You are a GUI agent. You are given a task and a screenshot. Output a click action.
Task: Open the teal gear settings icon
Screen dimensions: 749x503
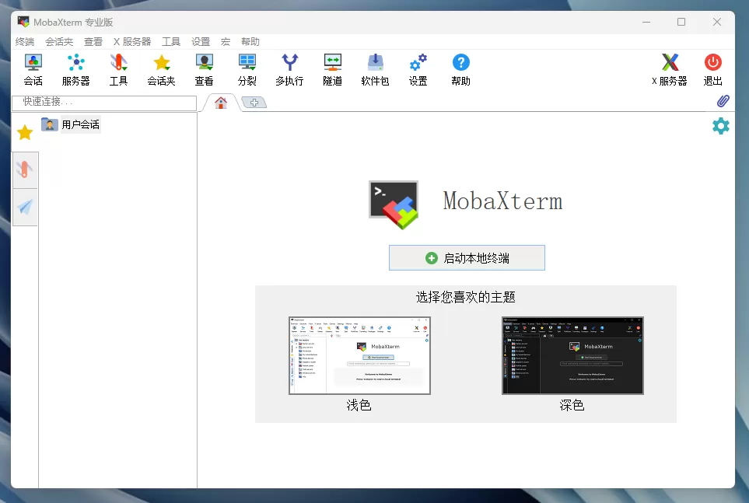pyautogui.click(x=721, y=126)
